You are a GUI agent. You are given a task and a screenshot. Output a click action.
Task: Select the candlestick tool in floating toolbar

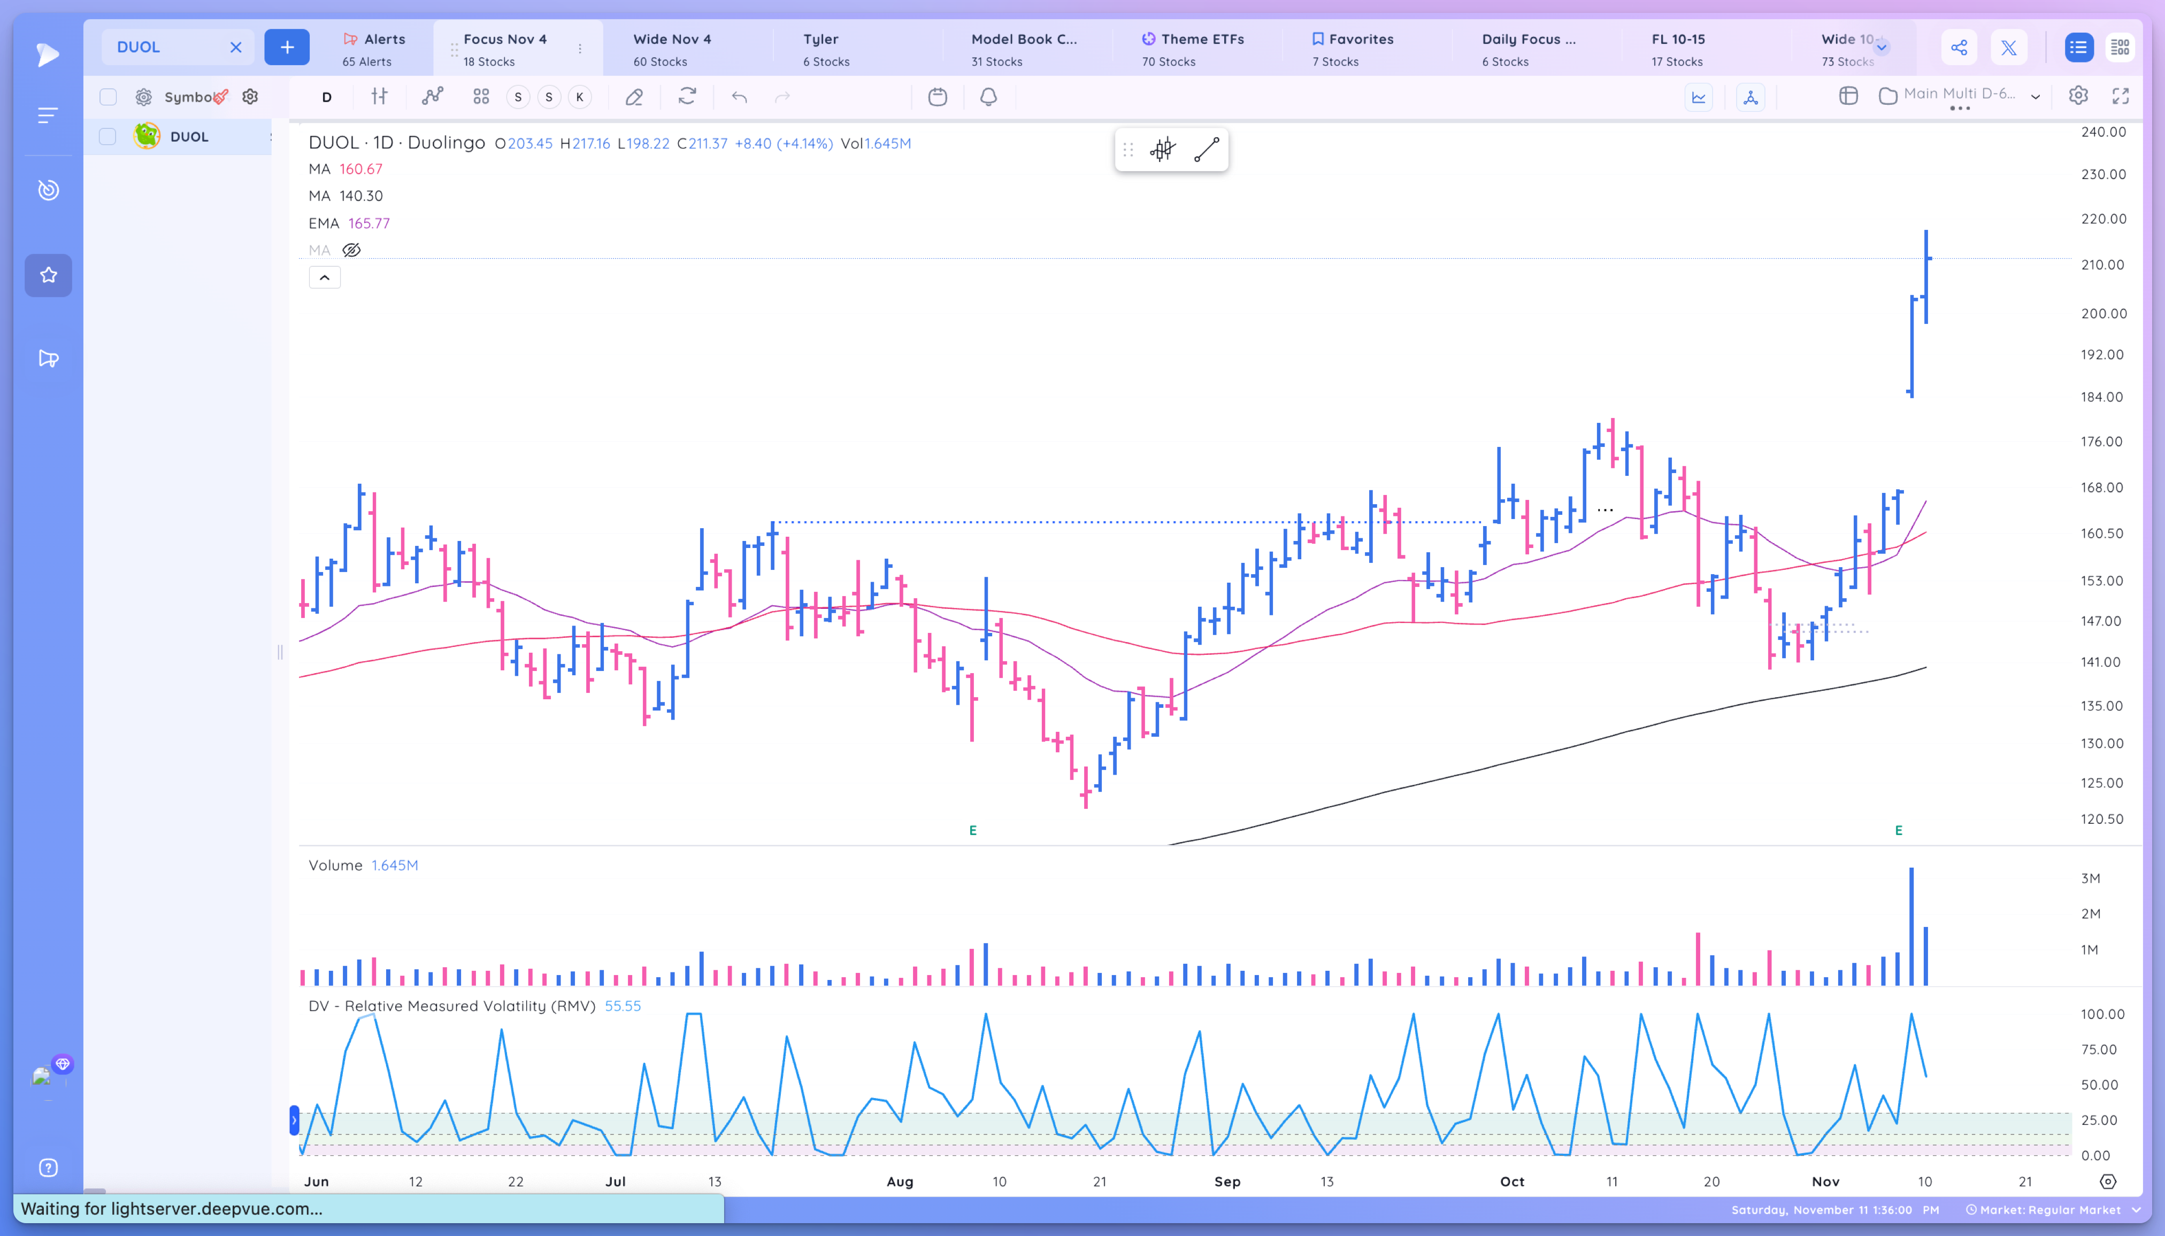click(x=1162, y=150)
